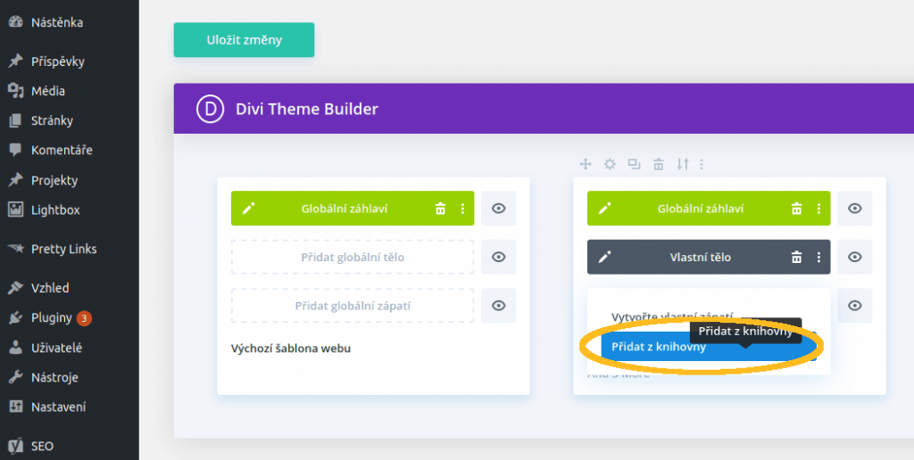Viewport: 914px width, 460px height.
Task: Open template settings gear icon
Action: pos(610,164)
